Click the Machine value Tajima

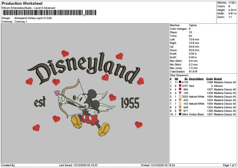(194, 25)
